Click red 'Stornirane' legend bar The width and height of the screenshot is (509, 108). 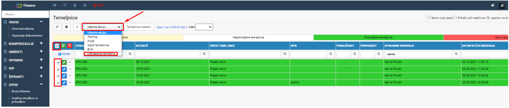click(476, 38)
